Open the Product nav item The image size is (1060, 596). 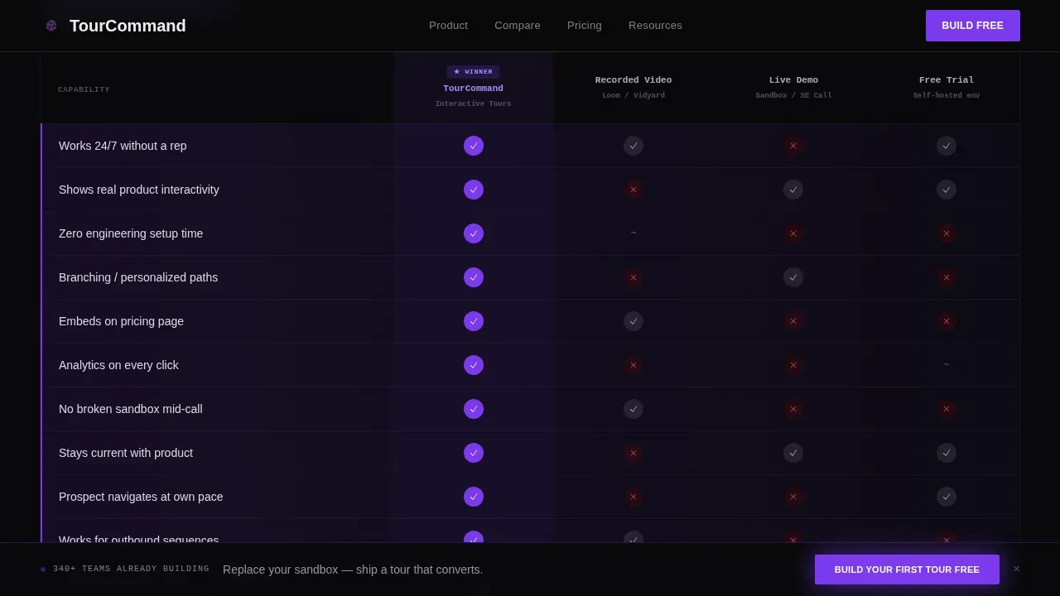pyautogui.click(x=448, y=26)
